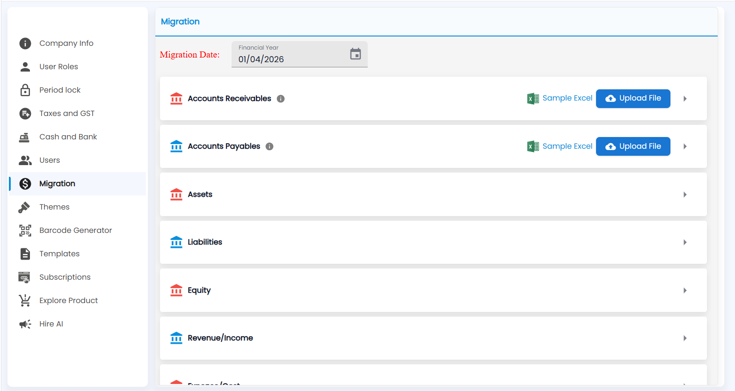The width and height of the screenshot is (735, 391).
Task: Click the Financial Year date field
Action: (x=299, y=54)
